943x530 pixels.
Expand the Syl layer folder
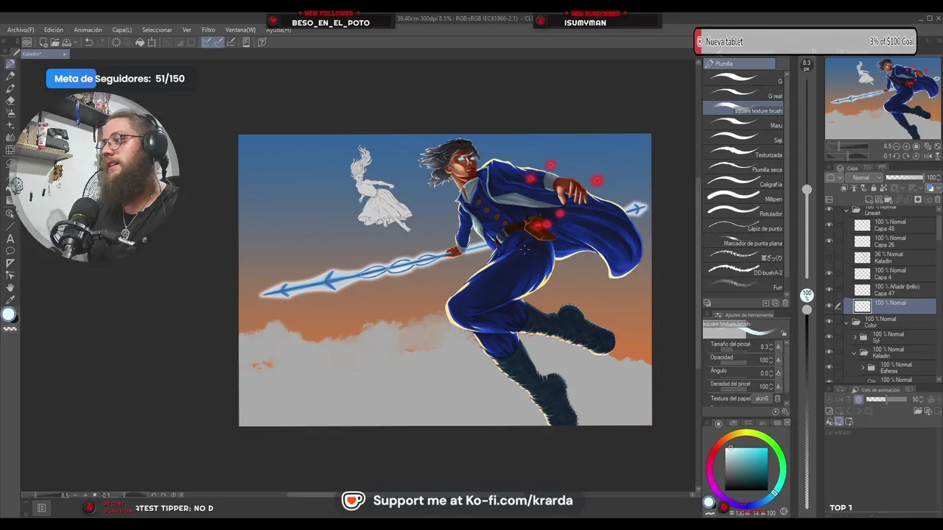click(x=855, y=336)
